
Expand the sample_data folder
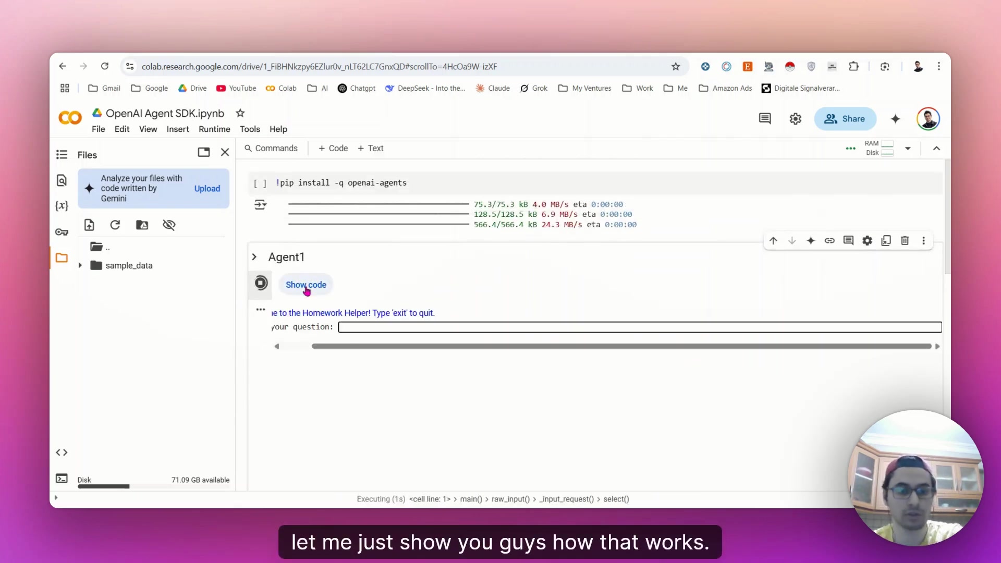click(x=80, y=265)
